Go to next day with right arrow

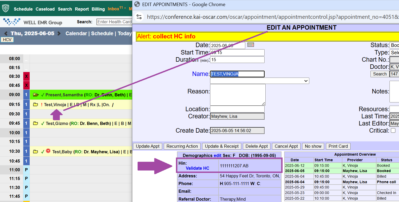click(59, 34)
